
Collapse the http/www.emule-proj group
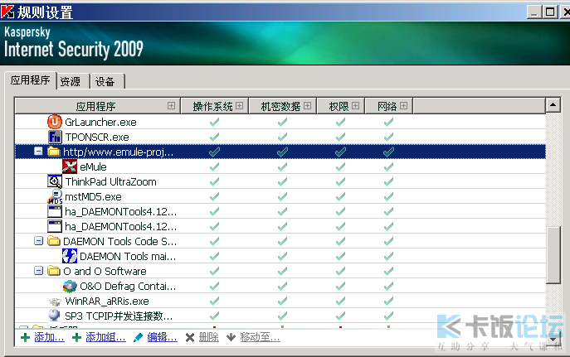tap(38, 151)
